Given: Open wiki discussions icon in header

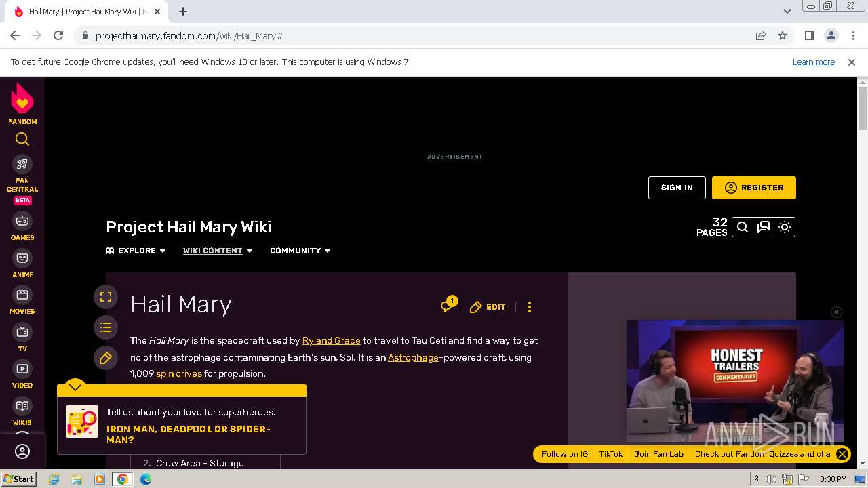Looking at the screenshot, I should click(764, 227).
